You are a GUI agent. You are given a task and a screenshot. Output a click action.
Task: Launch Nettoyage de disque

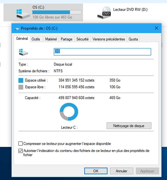pos(129,126)
